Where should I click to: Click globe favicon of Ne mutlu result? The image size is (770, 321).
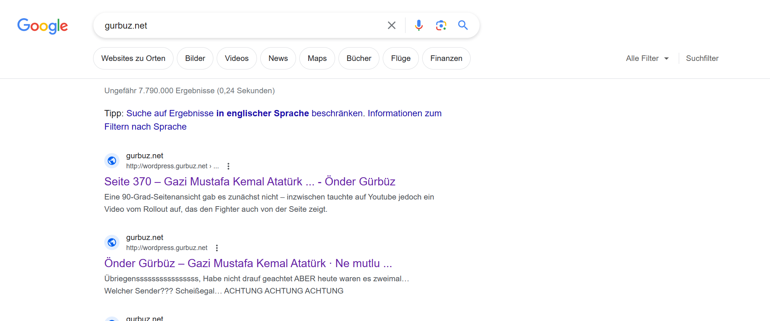[112, 242]
